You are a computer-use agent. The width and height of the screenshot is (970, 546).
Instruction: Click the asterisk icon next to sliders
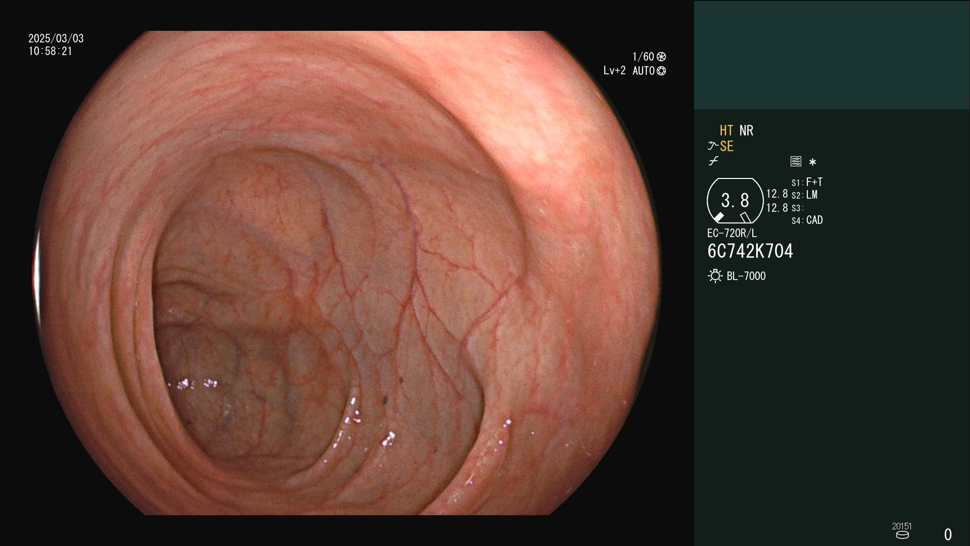[x=812, y=162]
